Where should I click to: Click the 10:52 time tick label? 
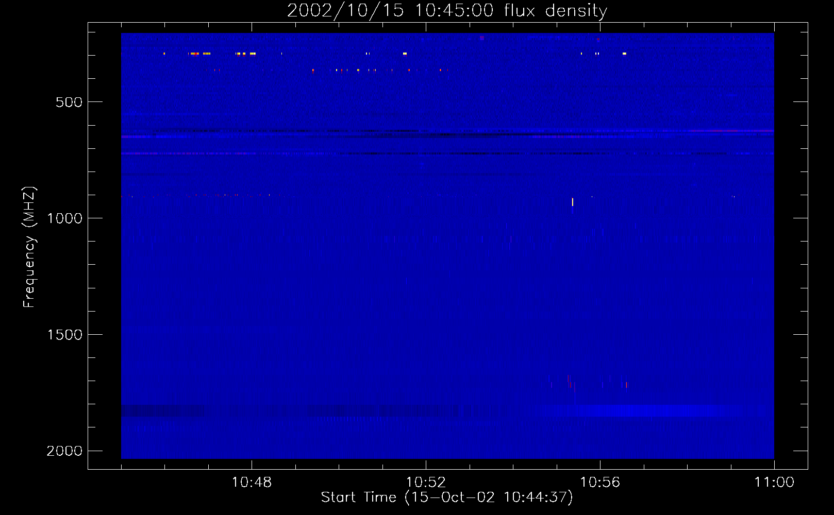[426, 483]
